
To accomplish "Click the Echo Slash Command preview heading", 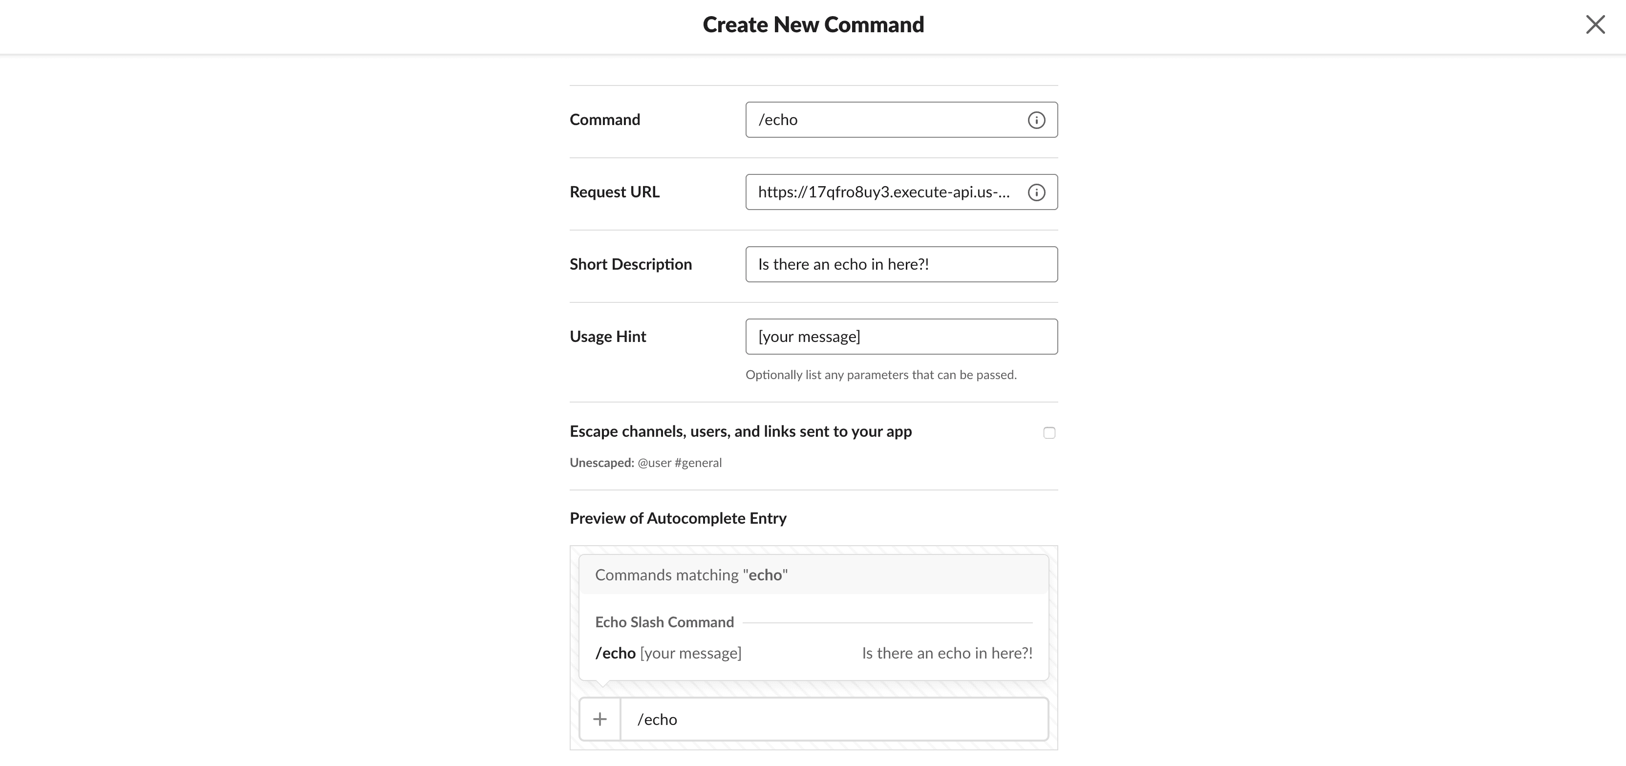I will click(664, 622).
